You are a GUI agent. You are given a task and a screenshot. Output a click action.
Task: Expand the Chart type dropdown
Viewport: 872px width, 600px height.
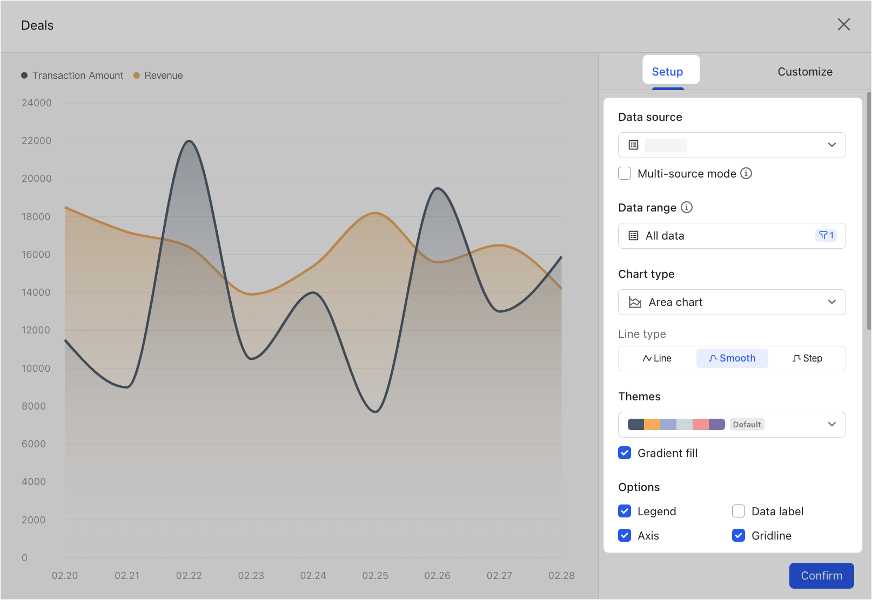tap(831, 302)
